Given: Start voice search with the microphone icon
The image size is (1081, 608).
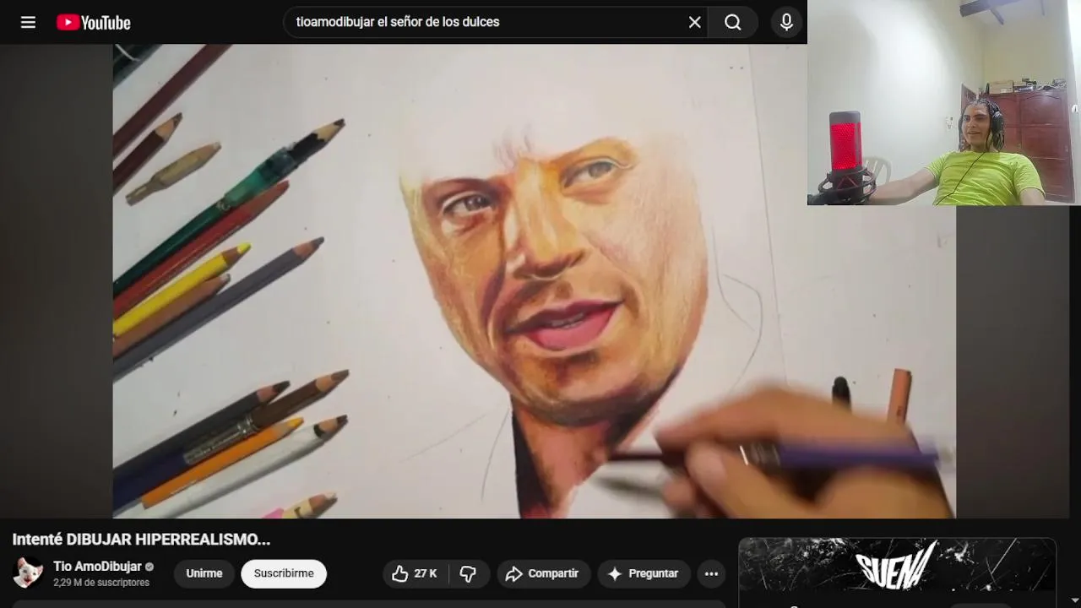Looking at the screenshot, I should click(786, 23).
